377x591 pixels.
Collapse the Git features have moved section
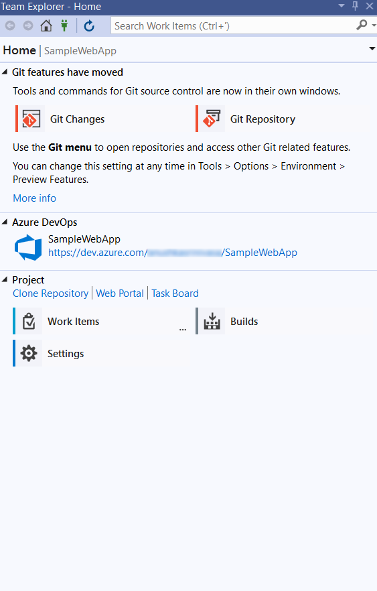pyautogui.click(x=5, y=72)
